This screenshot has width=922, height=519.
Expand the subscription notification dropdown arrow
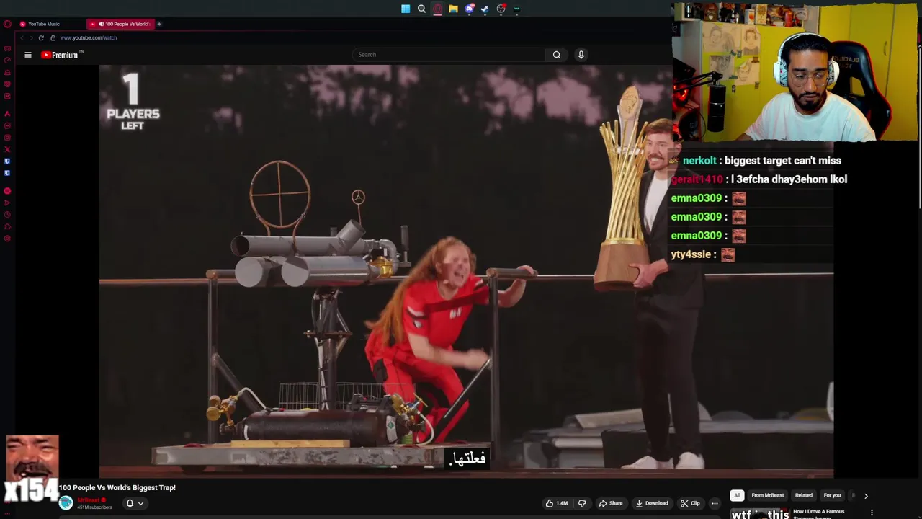(x=140, y=503)
